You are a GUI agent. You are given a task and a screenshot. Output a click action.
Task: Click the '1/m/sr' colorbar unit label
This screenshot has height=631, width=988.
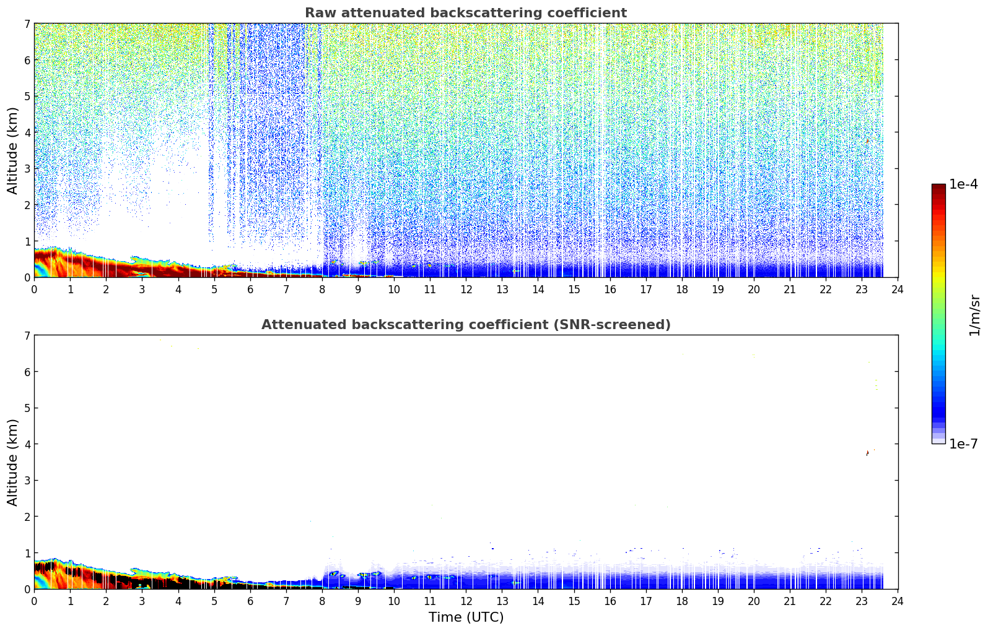[x=974, y=315]
